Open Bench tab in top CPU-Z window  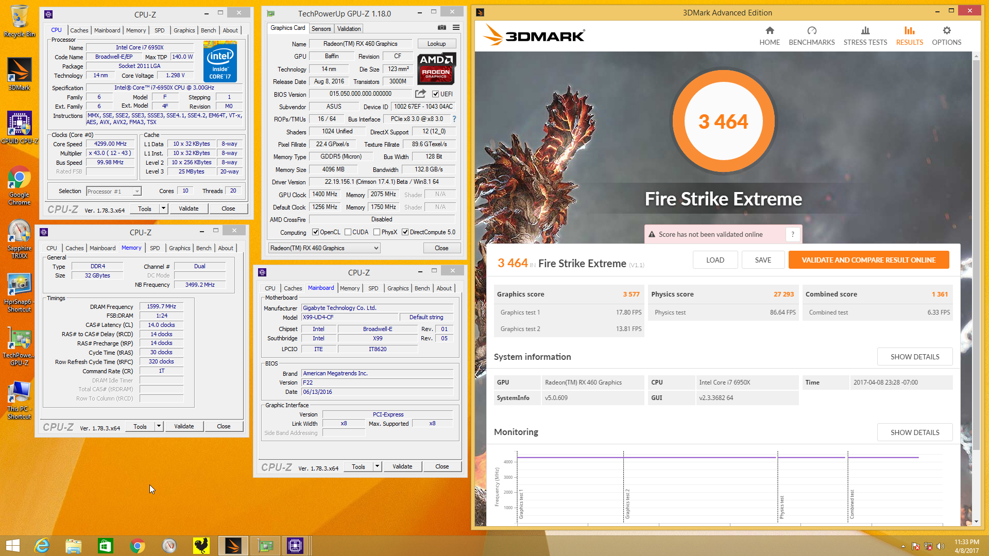point(208,30)
